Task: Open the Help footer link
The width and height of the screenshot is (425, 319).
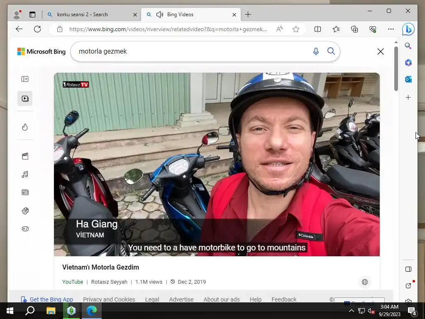Action: click(256, 299)
